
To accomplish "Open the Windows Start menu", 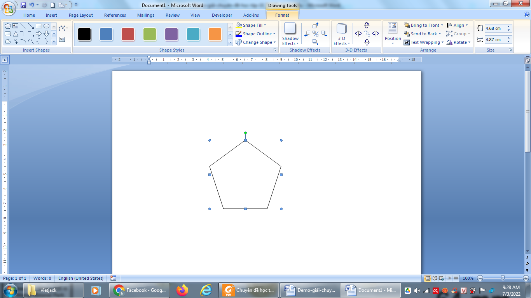I will point(10,290).
